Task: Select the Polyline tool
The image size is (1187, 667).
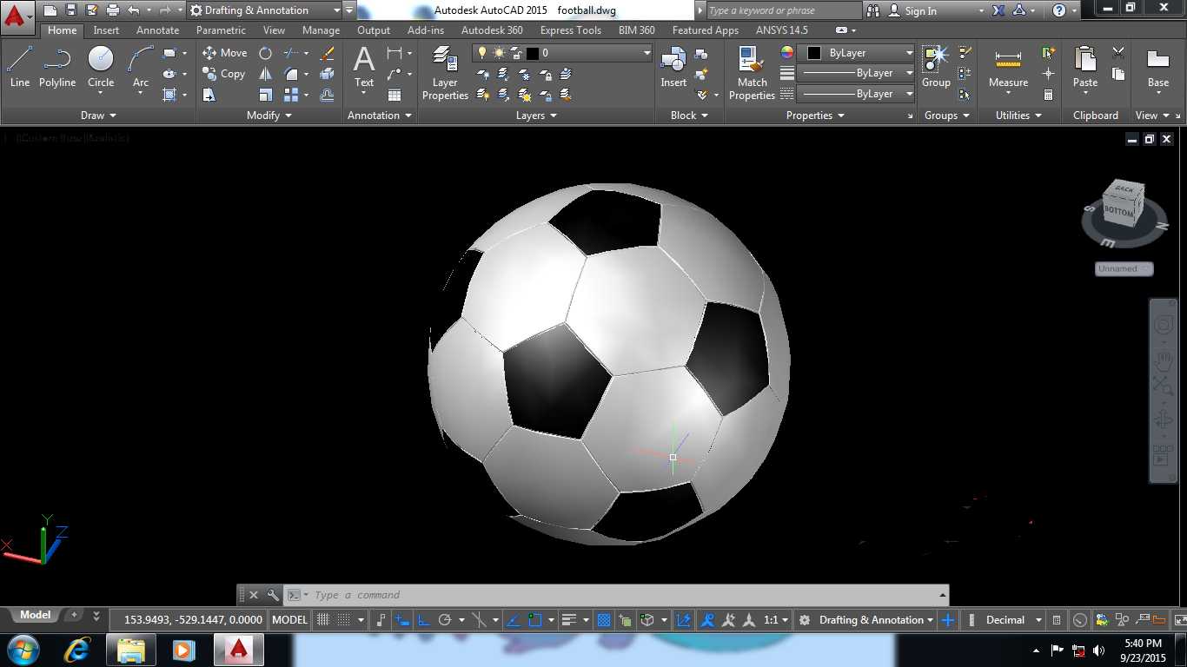Action: (57, 67)
